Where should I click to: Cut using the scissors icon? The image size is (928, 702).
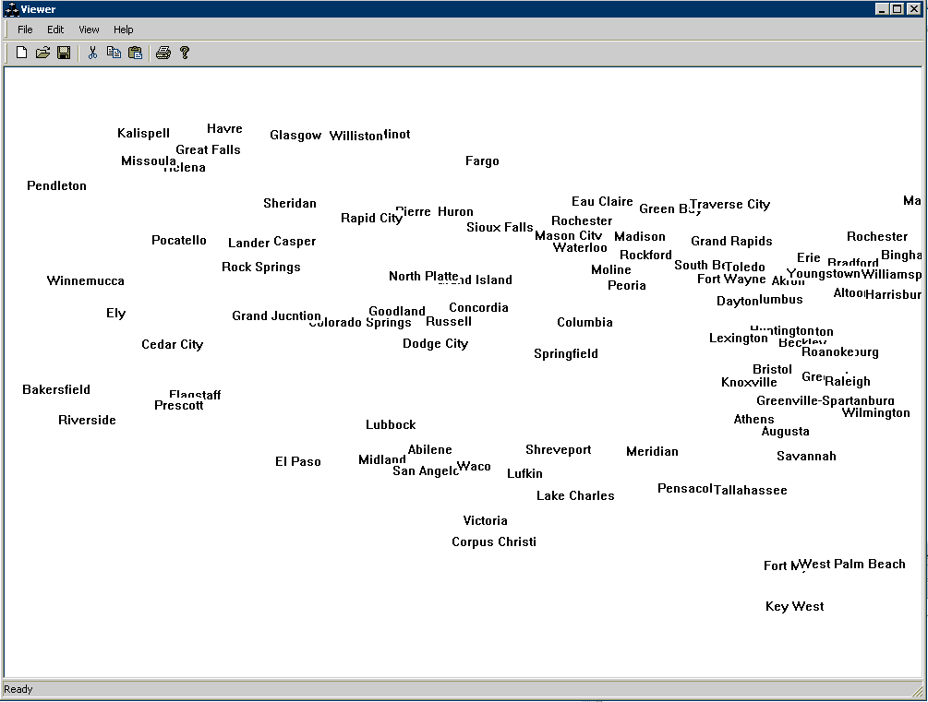(92, 53)
